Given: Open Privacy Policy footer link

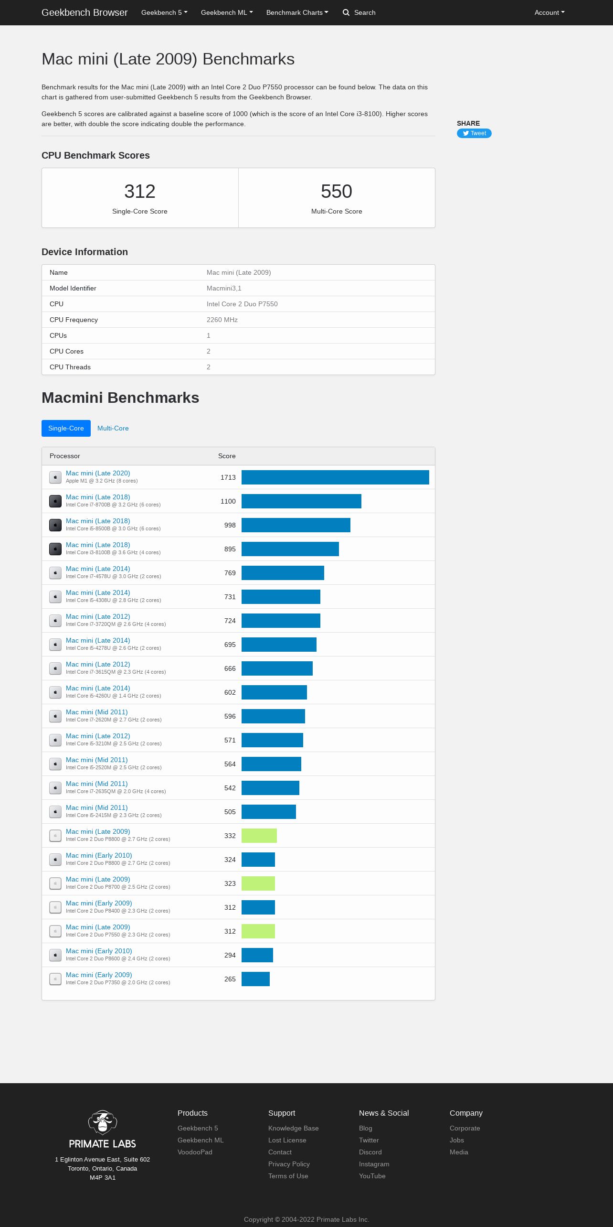Looking at the screenshot, I should tap(289, 1164).
